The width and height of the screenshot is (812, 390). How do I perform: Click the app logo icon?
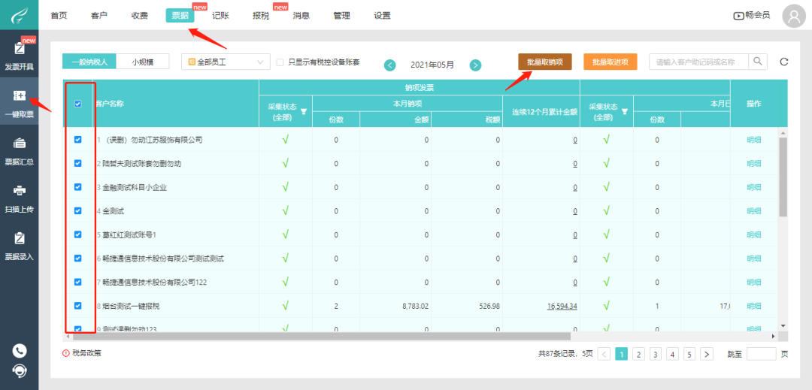19,15
